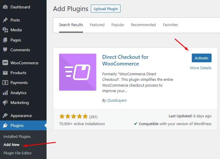Click the plugin description paragraph
The width and height of the screenshot is (220, 159).
coord(137,82)
